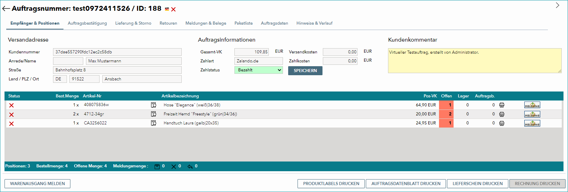This screenshot has height=192, width=568.
Task: Open the Hinweise & Verlauf tab
Action: (x=314, y=23)
